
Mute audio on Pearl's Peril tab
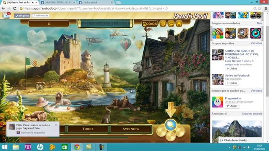[x=33, y=3]
